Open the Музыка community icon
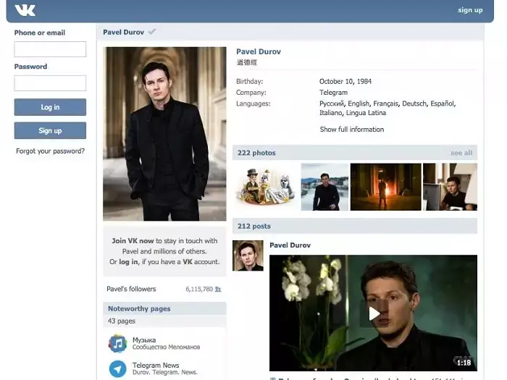Screen dimensions: 507x380 click(x=117, y=343)
